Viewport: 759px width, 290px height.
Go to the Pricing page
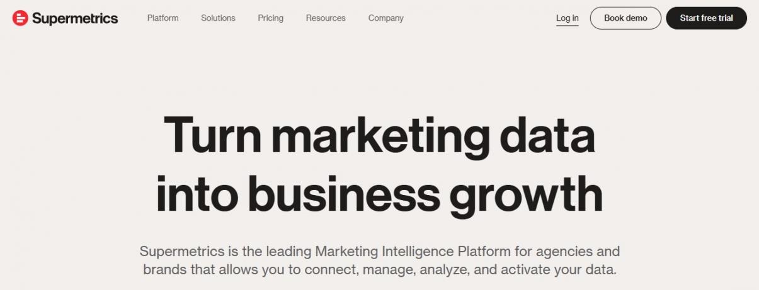270,18
